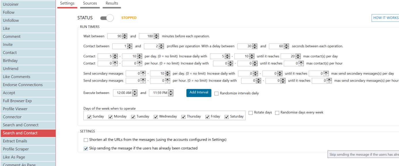Uncheck the Tuesday checkbox
This screenshot has width=399, height=166.
[133, 117]
